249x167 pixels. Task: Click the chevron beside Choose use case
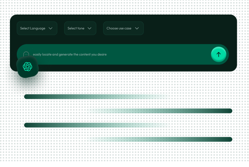(137, 28)
